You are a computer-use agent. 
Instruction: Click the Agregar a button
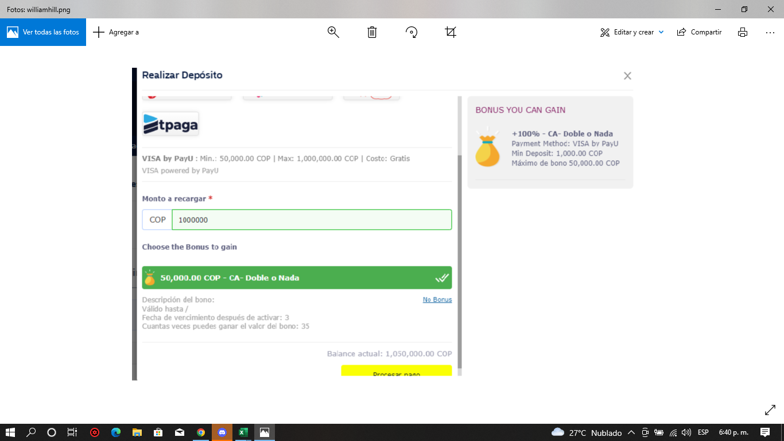116,32
